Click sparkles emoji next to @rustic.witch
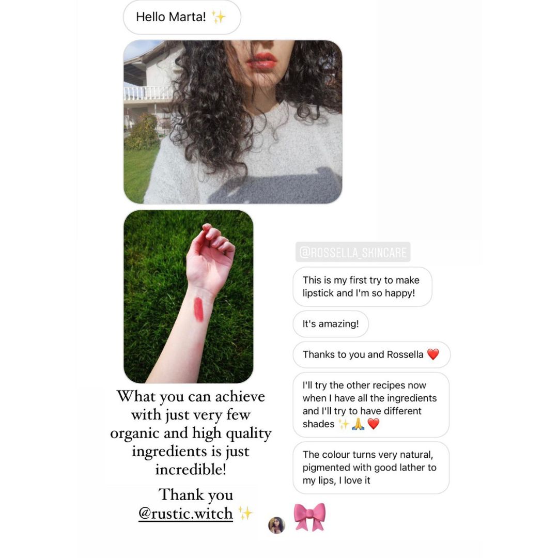This screenshot has width=558, height=558. click(x=245, y=513)
